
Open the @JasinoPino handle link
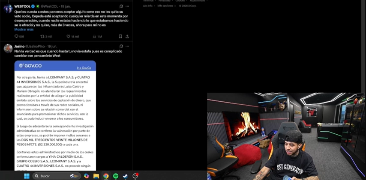point(35,46)
